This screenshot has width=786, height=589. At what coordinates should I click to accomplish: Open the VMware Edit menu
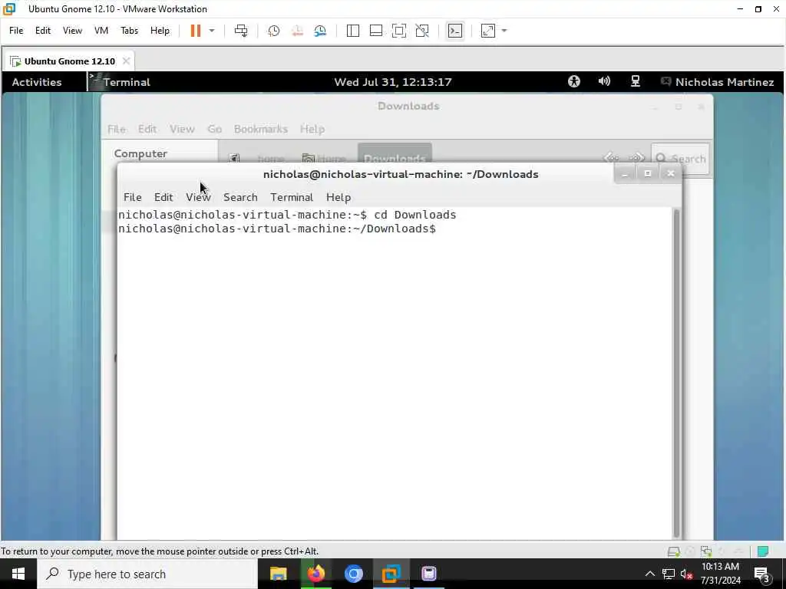click(x=43, y=31)
